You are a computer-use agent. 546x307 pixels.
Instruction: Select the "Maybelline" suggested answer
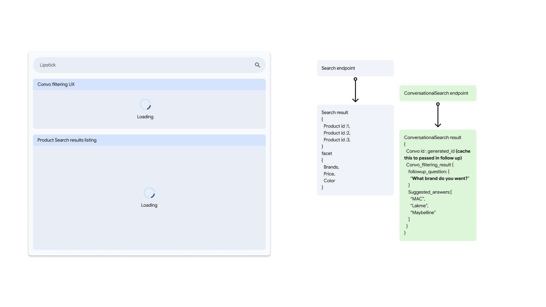423,213
